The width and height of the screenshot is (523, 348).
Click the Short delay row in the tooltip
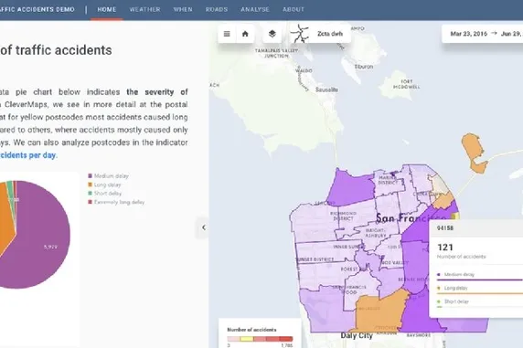(x=480, y=303)
